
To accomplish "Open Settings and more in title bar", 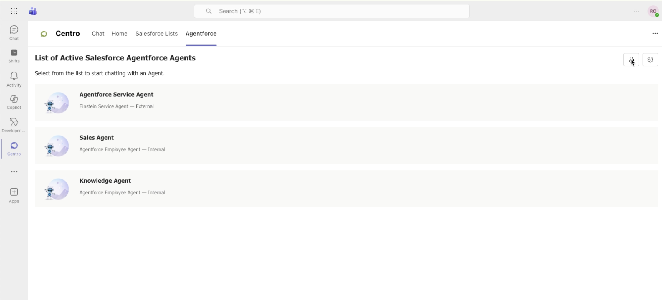I will point(636,11).
